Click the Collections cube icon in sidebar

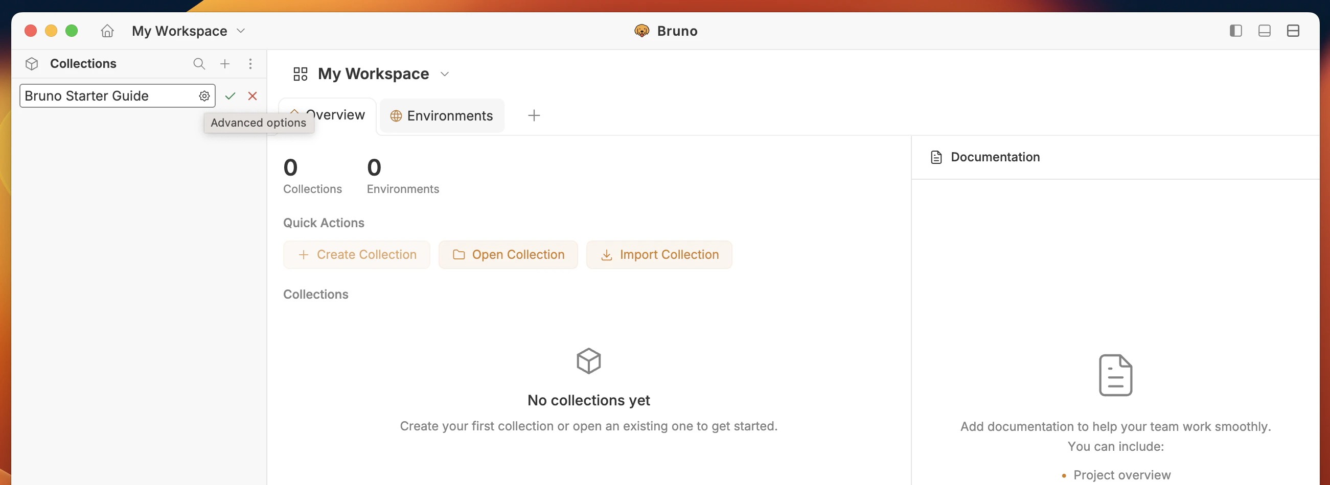(32, 63)
